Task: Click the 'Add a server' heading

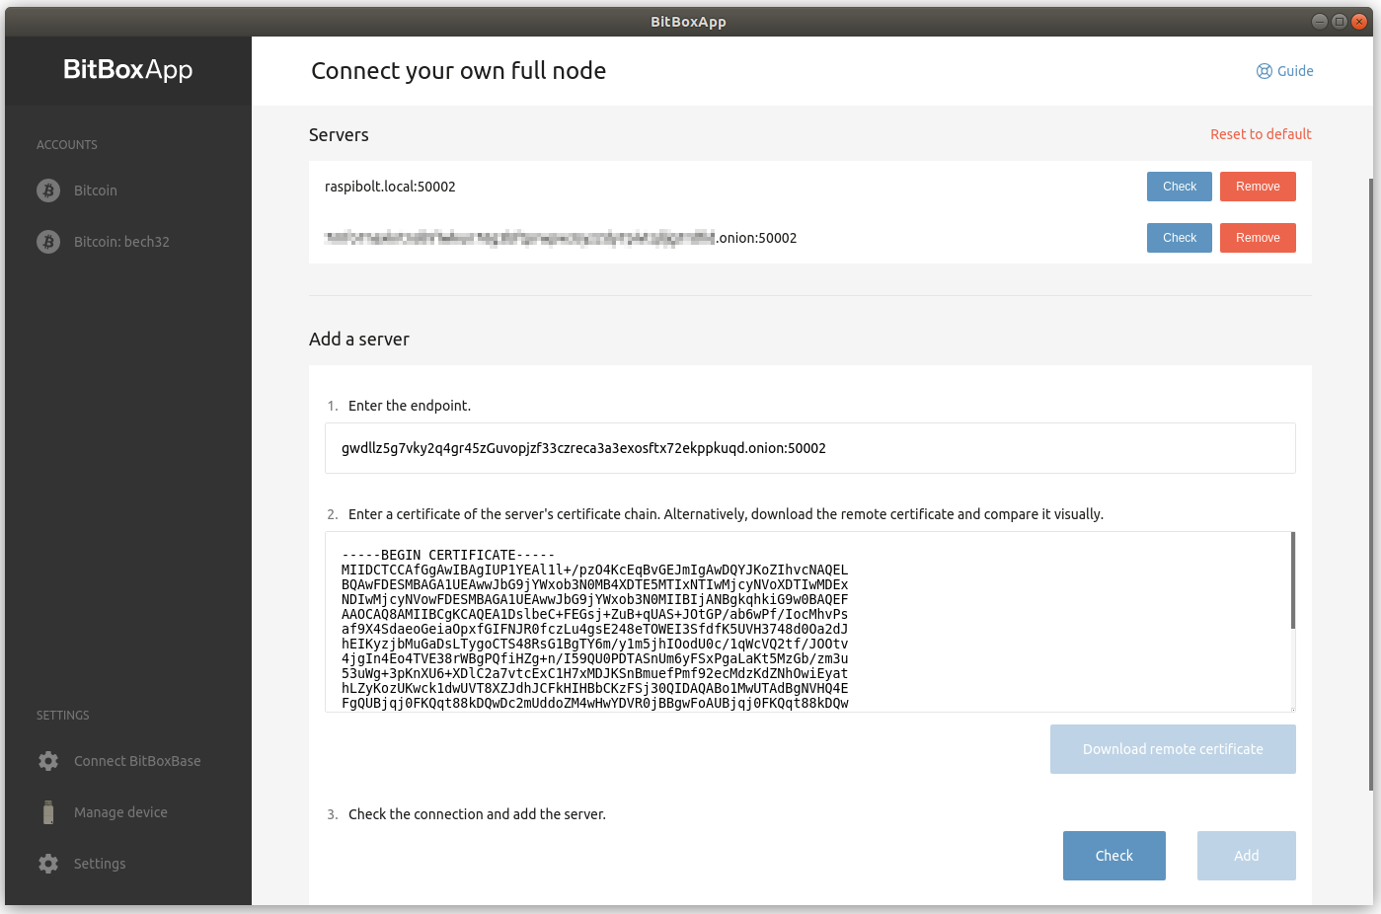Action: (359, 340)
